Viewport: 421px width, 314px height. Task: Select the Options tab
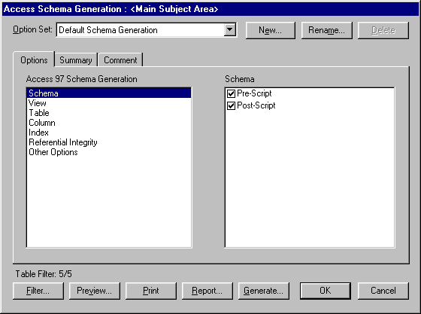(34, 59)
